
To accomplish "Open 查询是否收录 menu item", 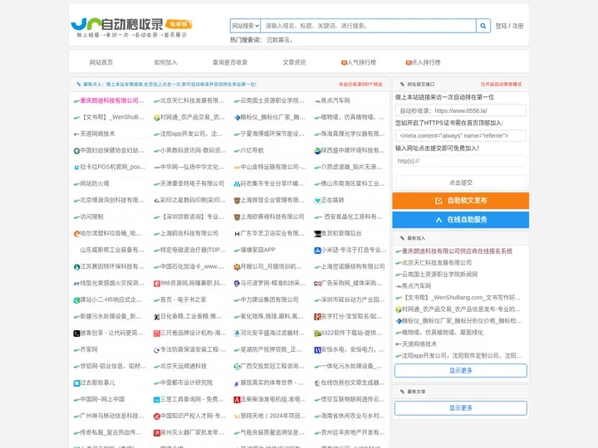I will pos(230,62).
